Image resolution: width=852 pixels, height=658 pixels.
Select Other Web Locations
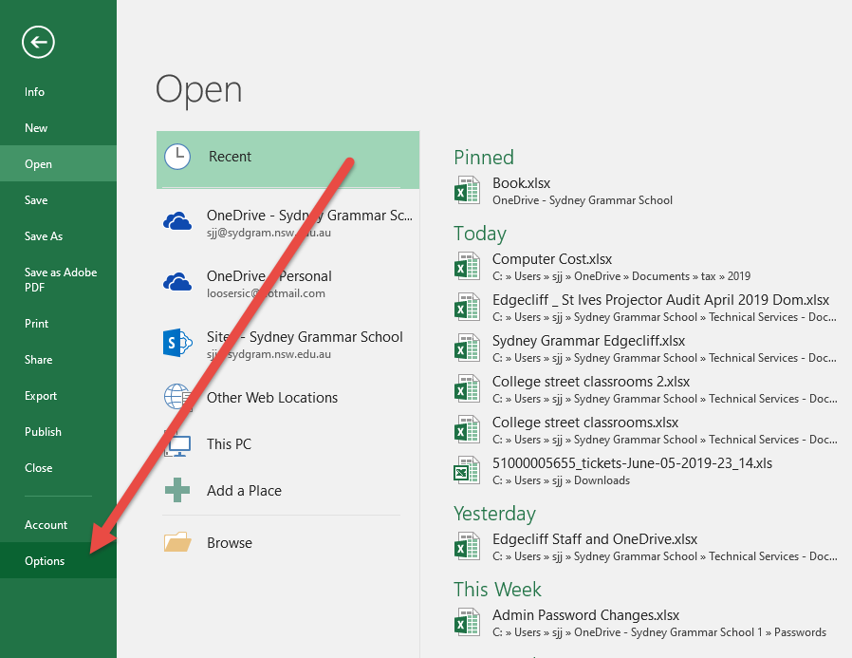(288, 398)
